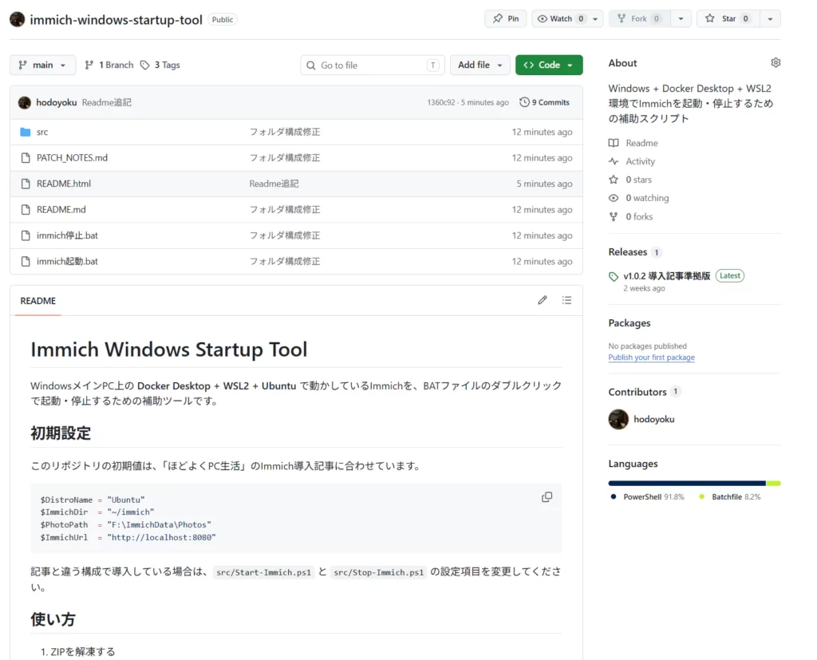817x660 pixels.
Task: Open the immich起動.bat file
Action: point(67,262)
